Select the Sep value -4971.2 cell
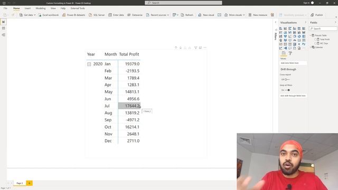This screenshot has width=338, height=190. (x=129, y=120)
